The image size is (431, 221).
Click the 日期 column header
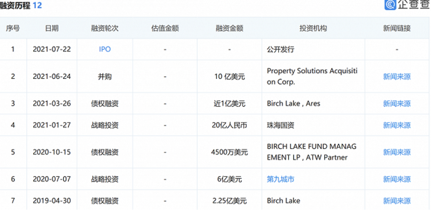[x=52, y=28]
